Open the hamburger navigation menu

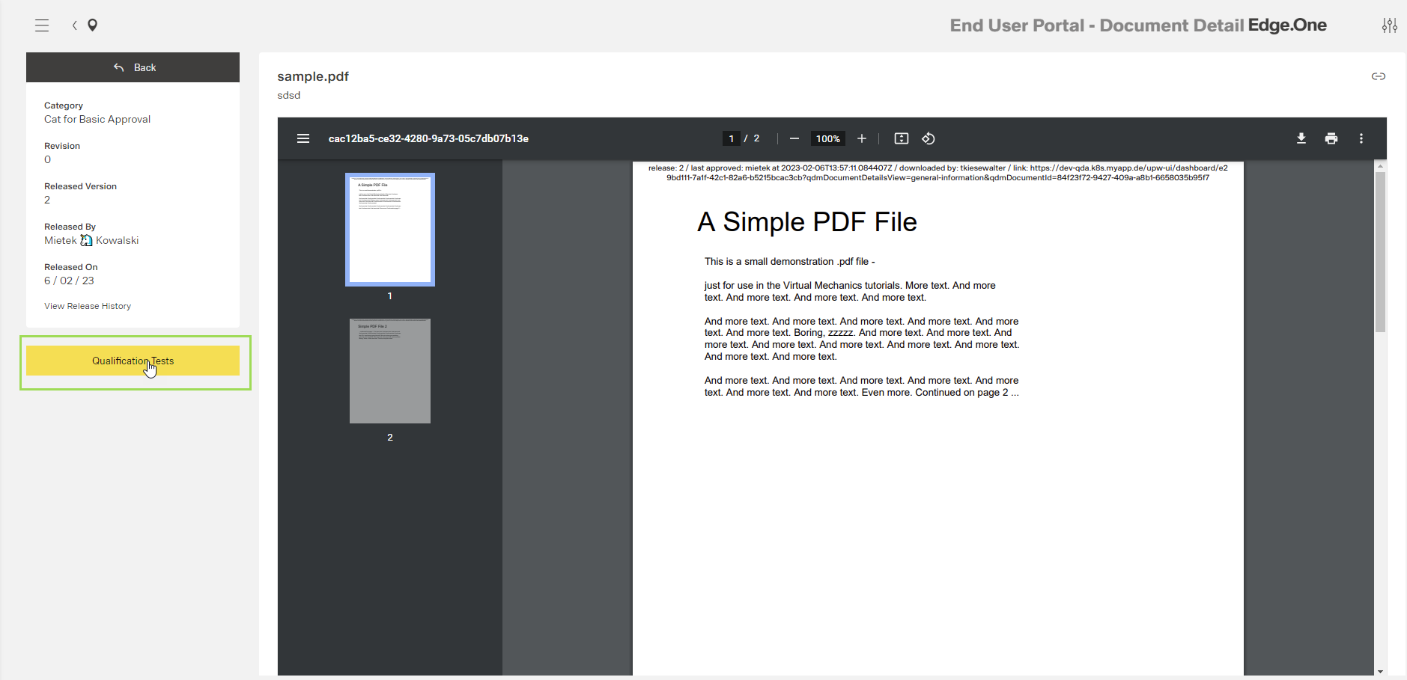point(42,25)
